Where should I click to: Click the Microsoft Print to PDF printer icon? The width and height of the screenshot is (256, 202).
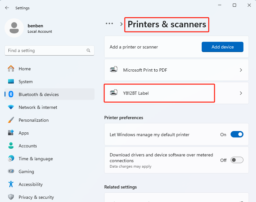click(114, 70)
